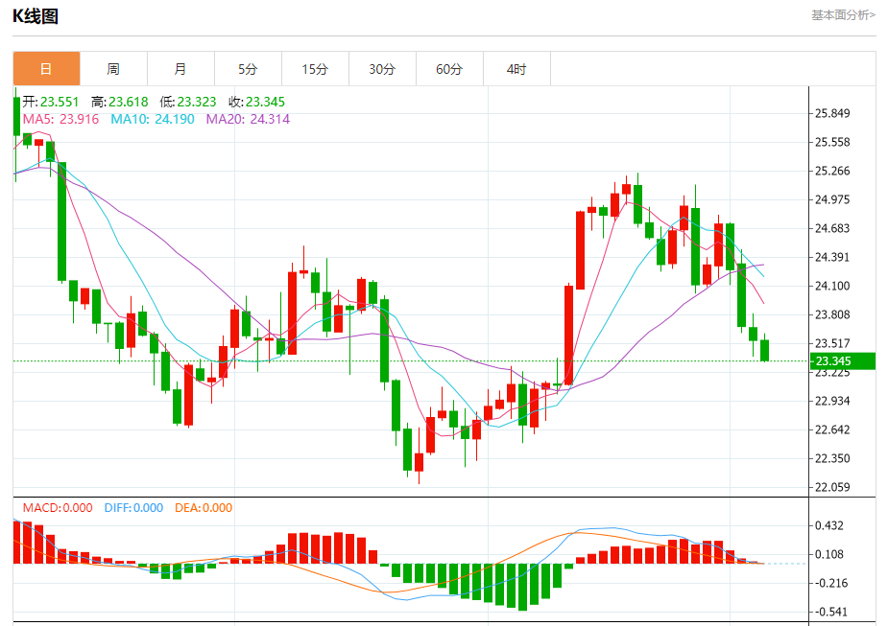This screenshot has width=888, height=626.
Task: Click the low price 低:23.323
Action: pyautogui.click(x=188, y=102)
